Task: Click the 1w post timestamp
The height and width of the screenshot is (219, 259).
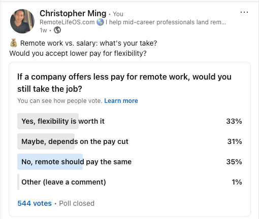Action: [43, 30]
